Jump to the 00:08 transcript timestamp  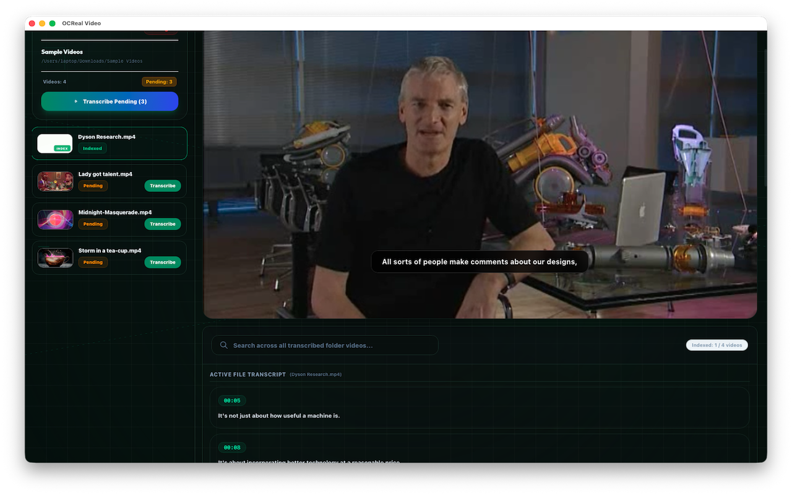point(232,447)
